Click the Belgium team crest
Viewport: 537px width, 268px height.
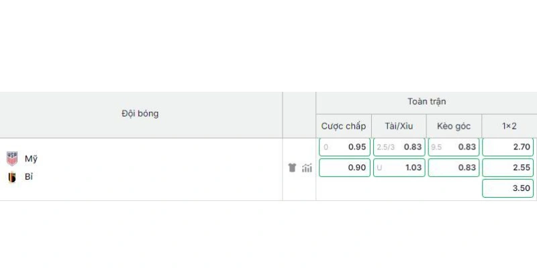[12, 177]
